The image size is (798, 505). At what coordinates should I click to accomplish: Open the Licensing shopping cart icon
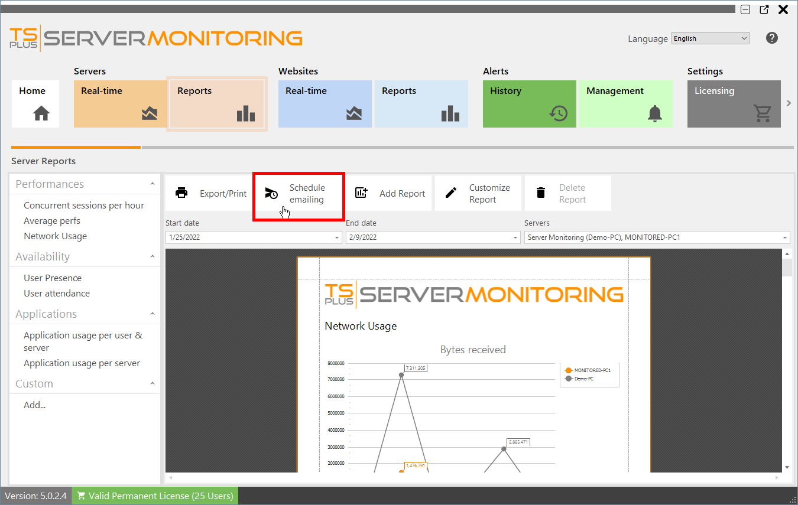point(763,112)
